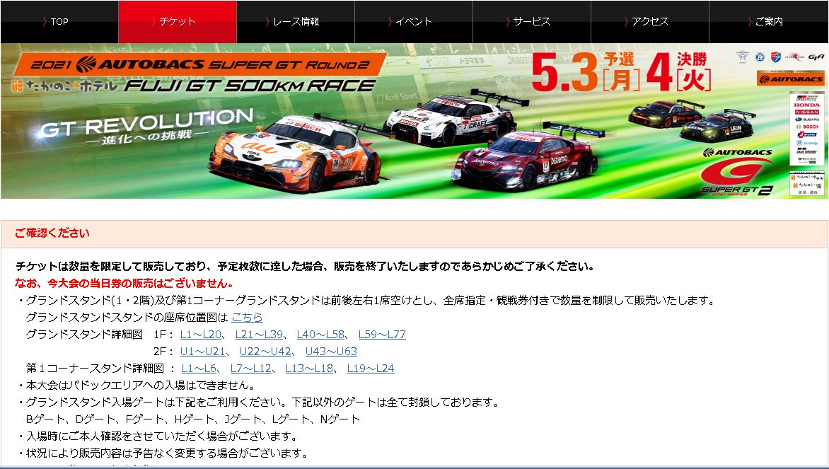Open grandstand 2F detail U1~U21 link
The height and width of the screenshot is (469, 829).
click(203, 351)
